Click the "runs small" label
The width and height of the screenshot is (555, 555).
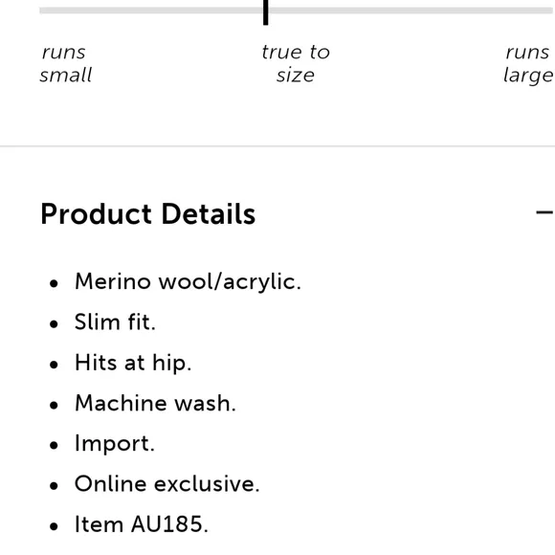66,64
